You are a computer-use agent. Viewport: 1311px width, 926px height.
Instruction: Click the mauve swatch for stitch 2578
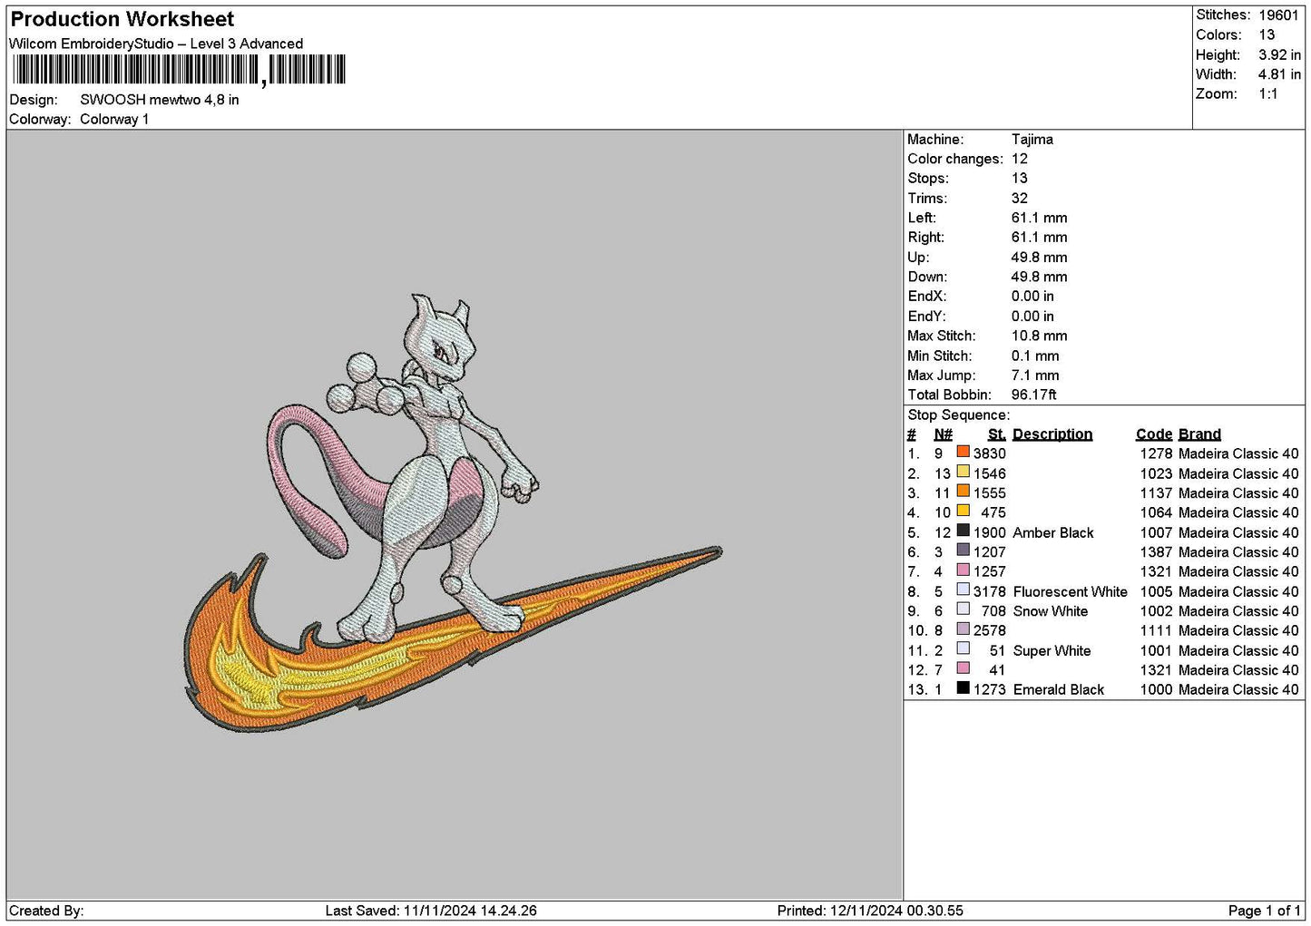[x=964, y=629]
